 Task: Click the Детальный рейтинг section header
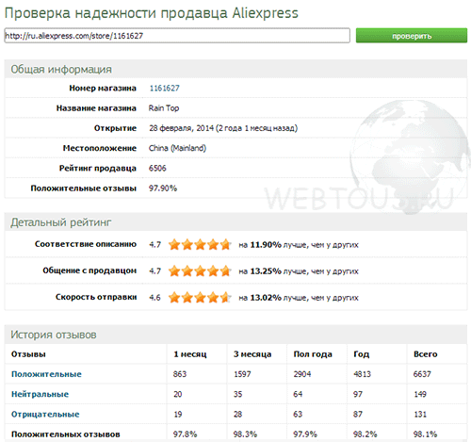pos(61,222)
